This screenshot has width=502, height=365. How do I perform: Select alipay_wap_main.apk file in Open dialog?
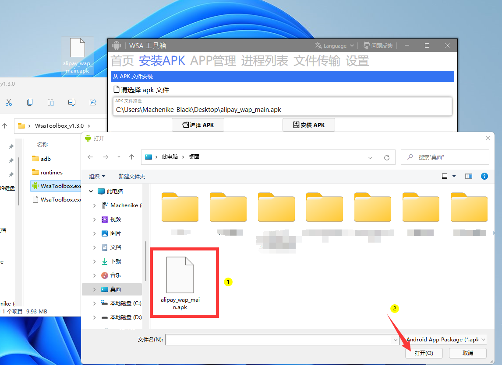click(x=180, y=283)
